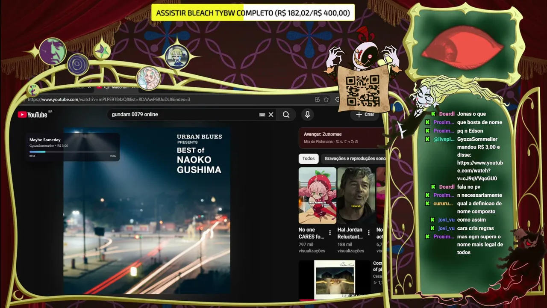Click the Criar create button
547x308 pixels.
coord(365,114)
